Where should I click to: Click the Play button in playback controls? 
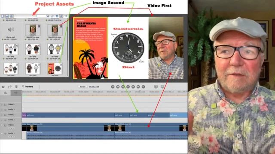[128, 87]
